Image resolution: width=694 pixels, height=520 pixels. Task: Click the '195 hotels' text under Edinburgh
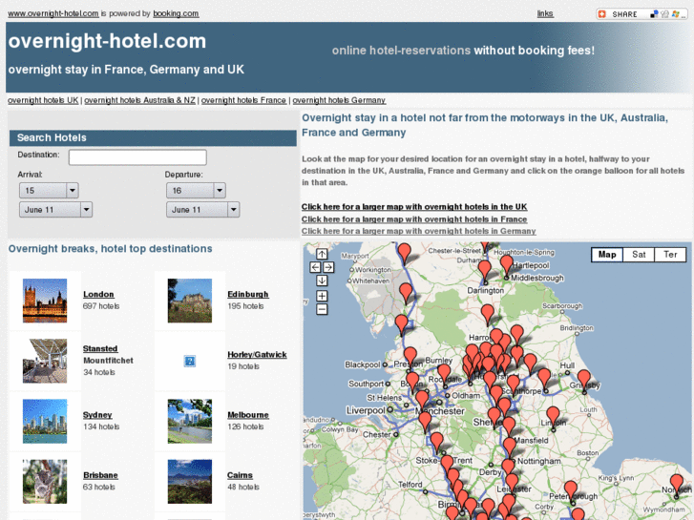(245, 306)
